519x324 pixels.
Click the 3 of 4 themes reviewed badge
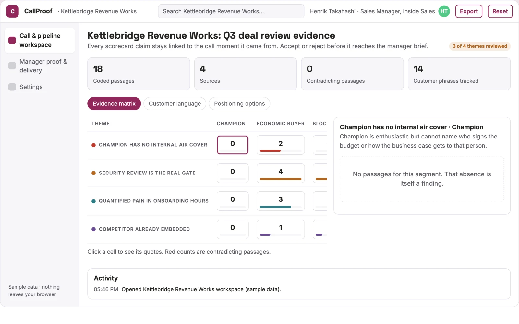[480, 46]
